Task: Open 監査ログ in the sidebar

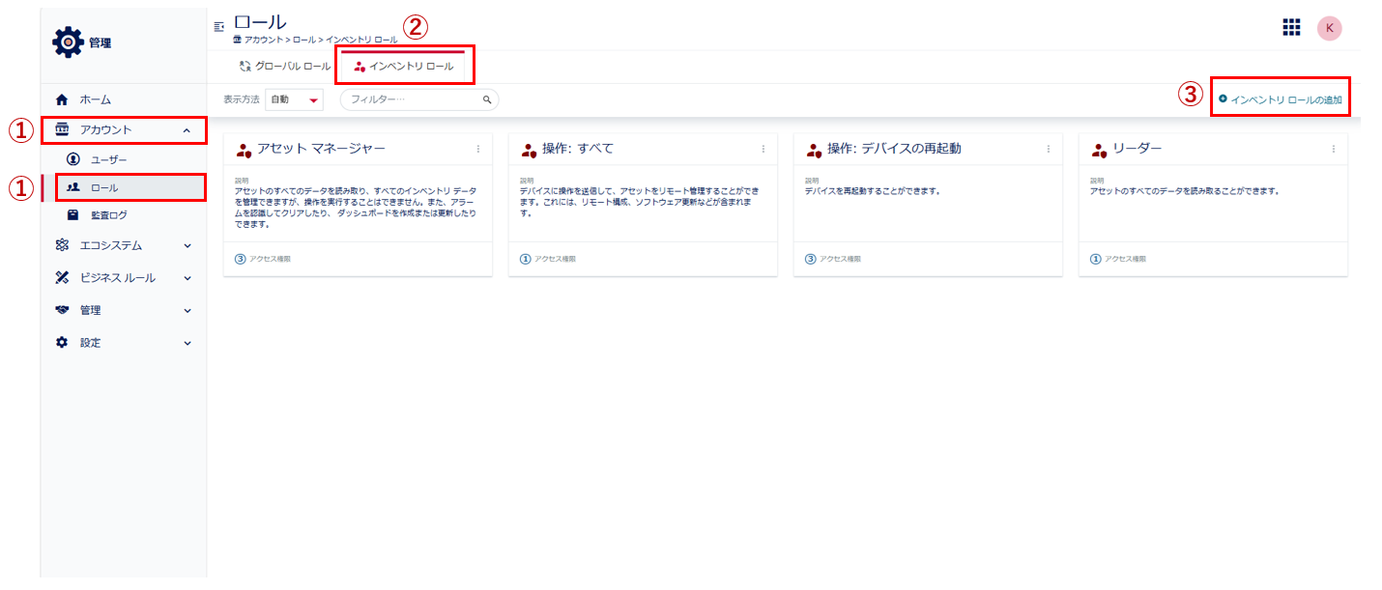Action: [x=108, y=215]
